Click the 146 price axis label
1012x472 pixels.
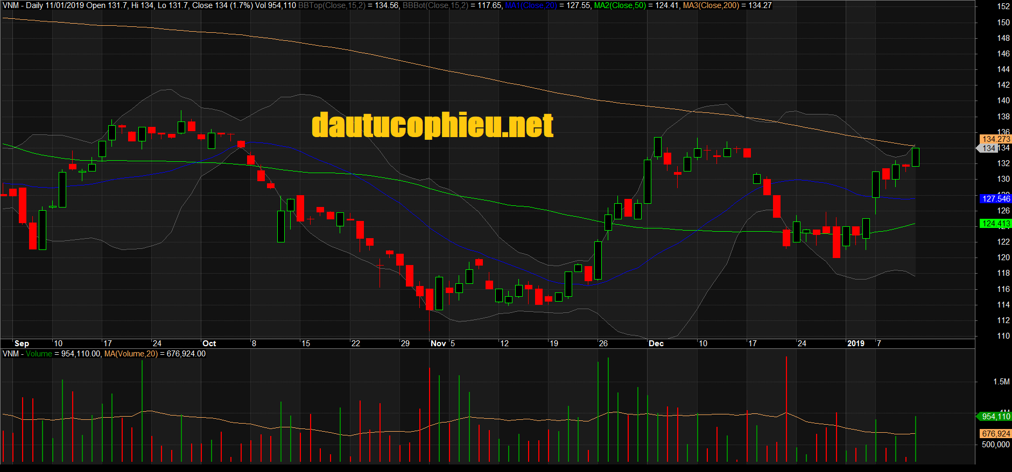click(x=1003, y=54)
